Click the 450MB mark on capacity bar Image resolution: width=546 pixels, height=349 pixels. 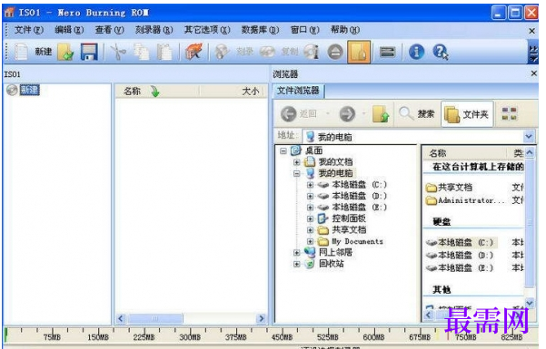point(282,337)
